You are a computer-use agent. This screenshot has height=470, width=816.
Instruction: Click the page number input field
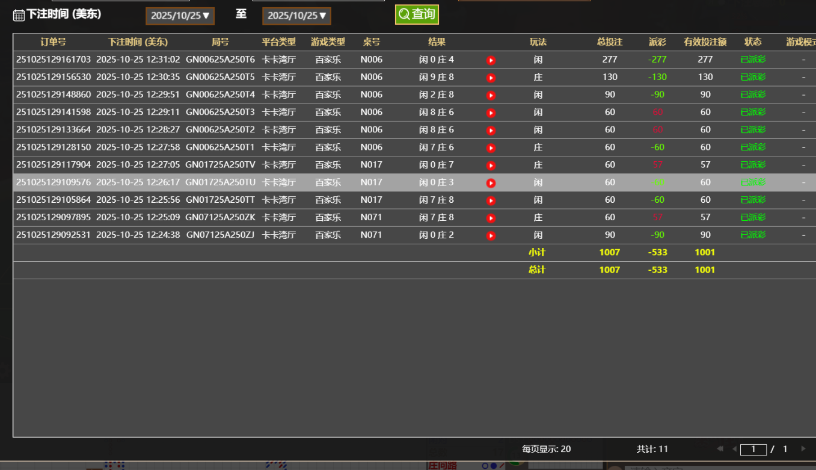[753, 450]
